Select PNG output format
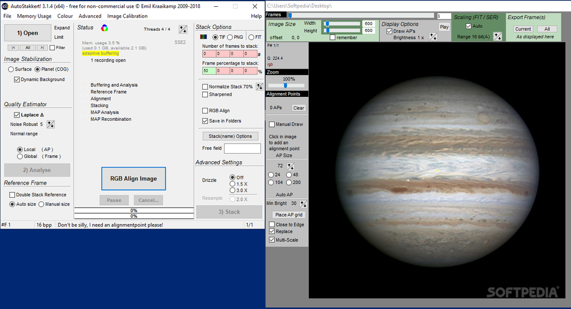571x309 pixels. tap(230, 37)
